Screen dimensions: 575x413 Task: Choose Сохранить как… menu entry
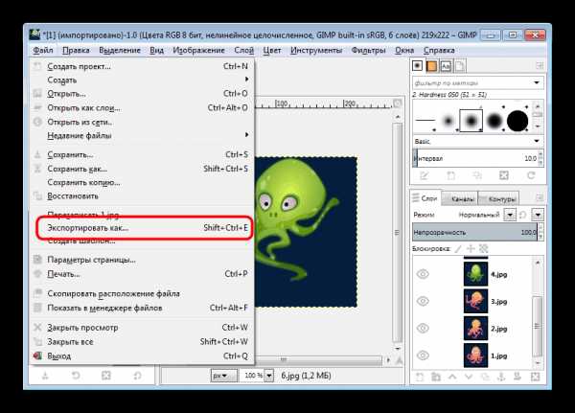(142, 169)
